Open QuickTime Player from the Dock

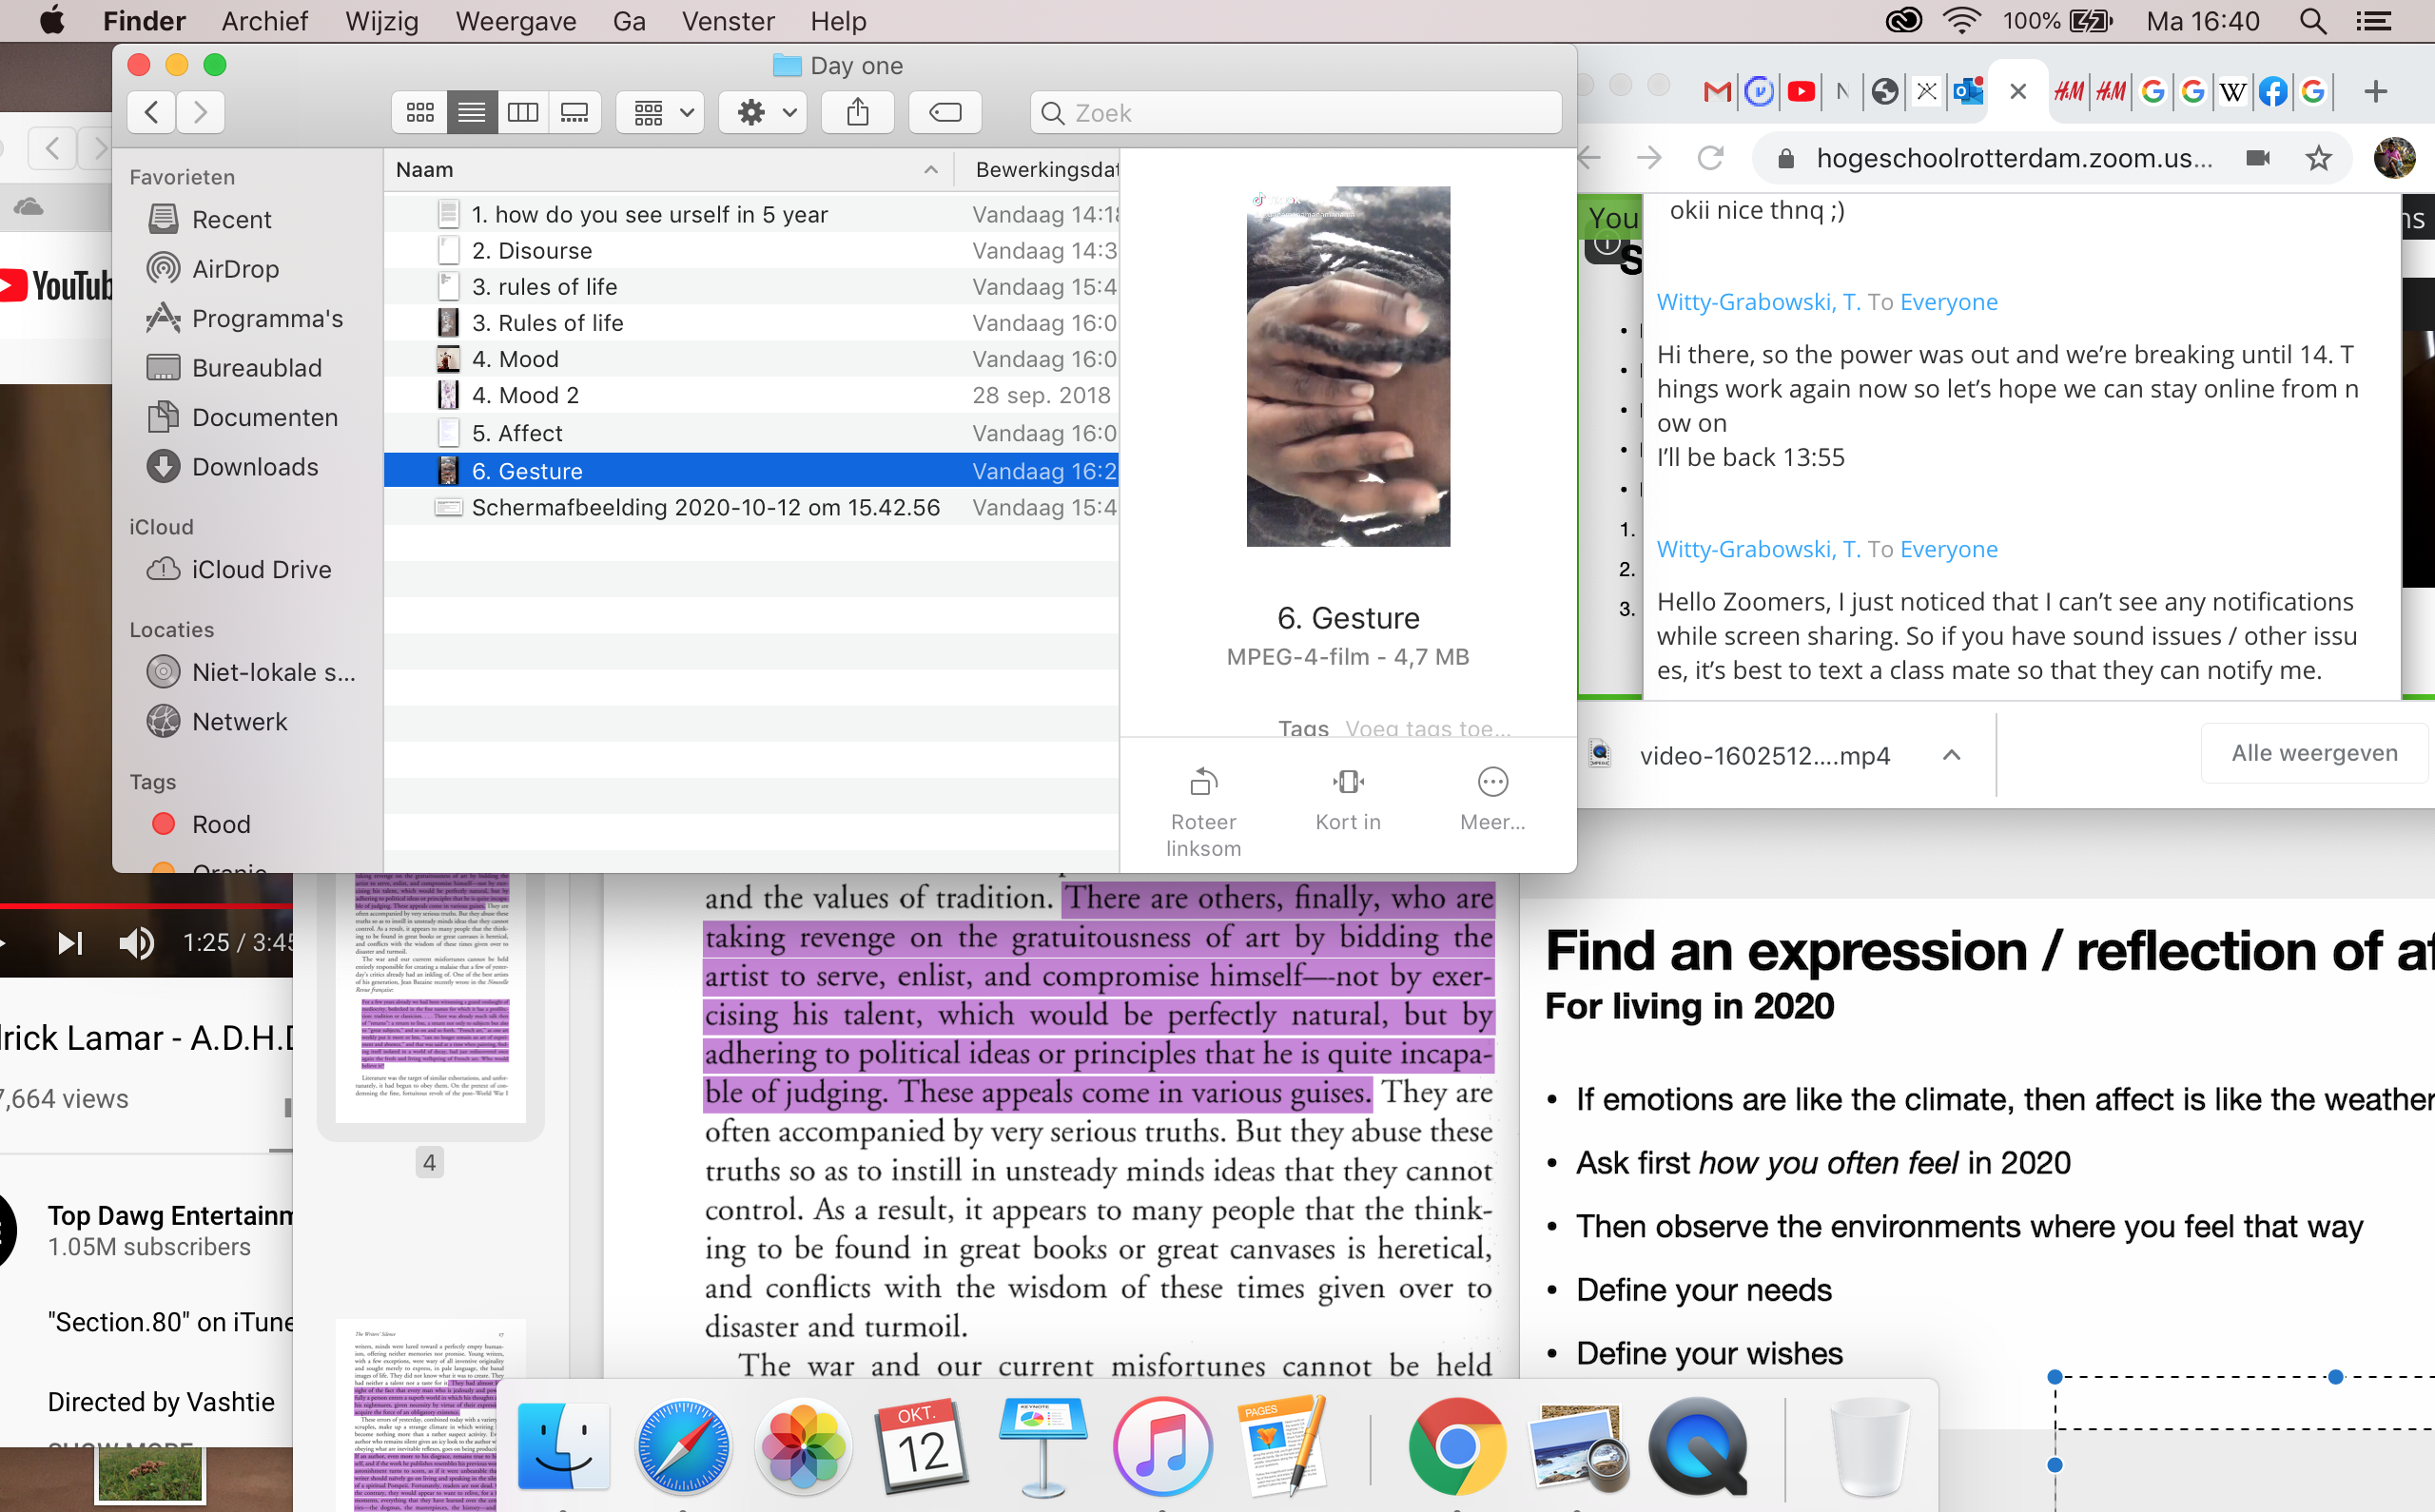(1698, 1448)
